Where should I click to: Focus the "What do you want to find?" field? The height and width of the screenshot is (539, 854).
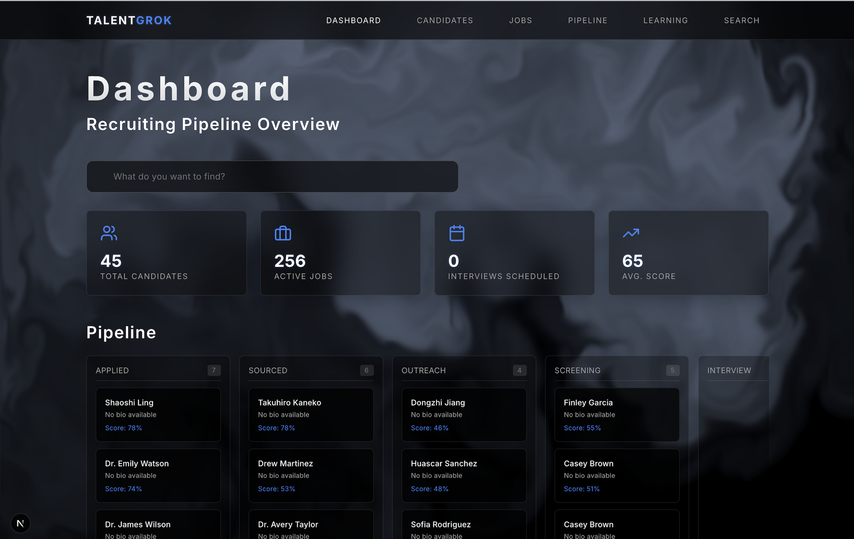272,176
